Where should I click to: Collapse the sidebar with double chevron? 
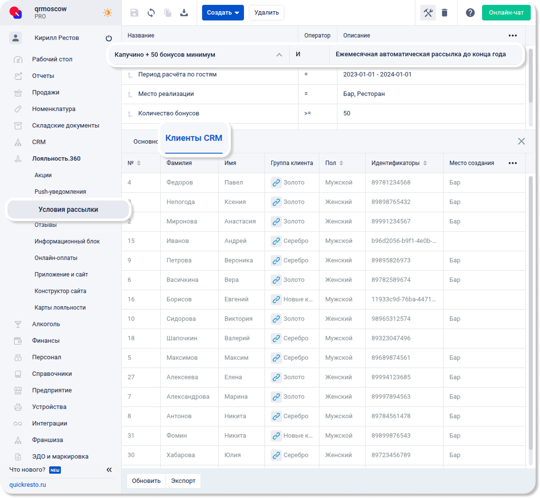109,470
